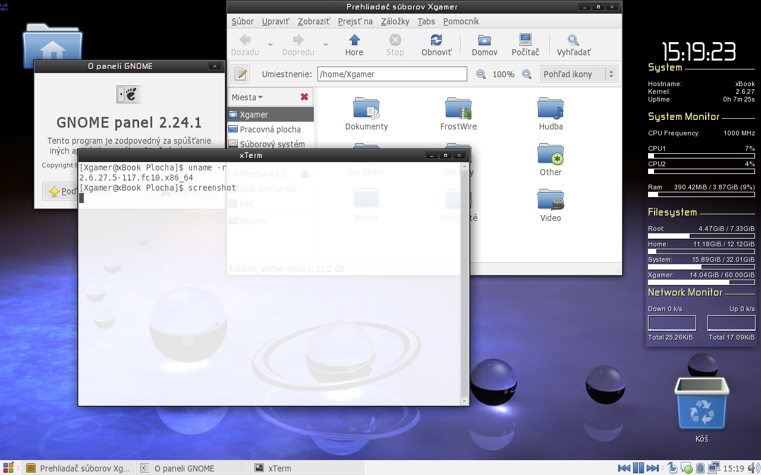761x475 pixels.
Task: Open the Home folder desktop icon
Action: (52, 46)
